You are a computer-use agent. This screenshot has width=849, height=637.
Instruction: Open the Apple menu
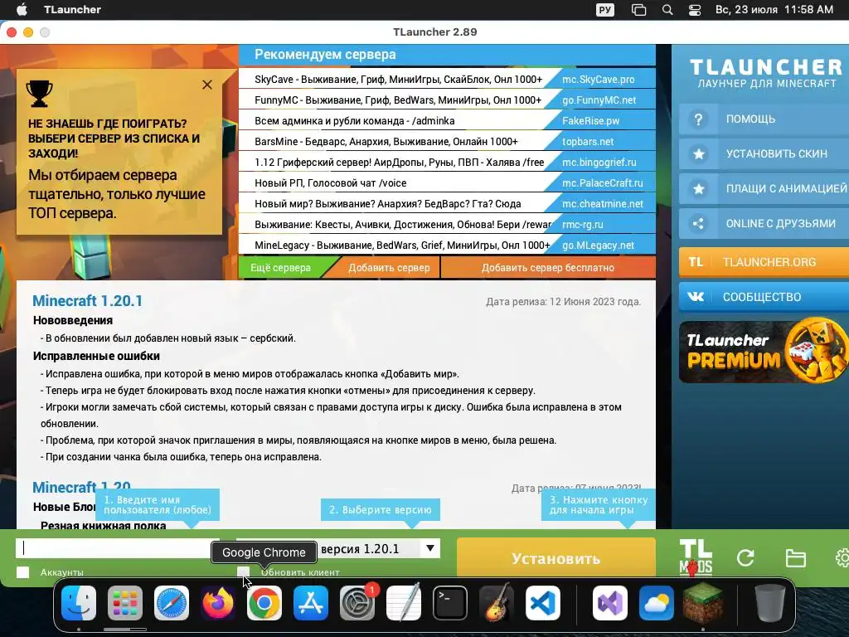coord(22,10)
